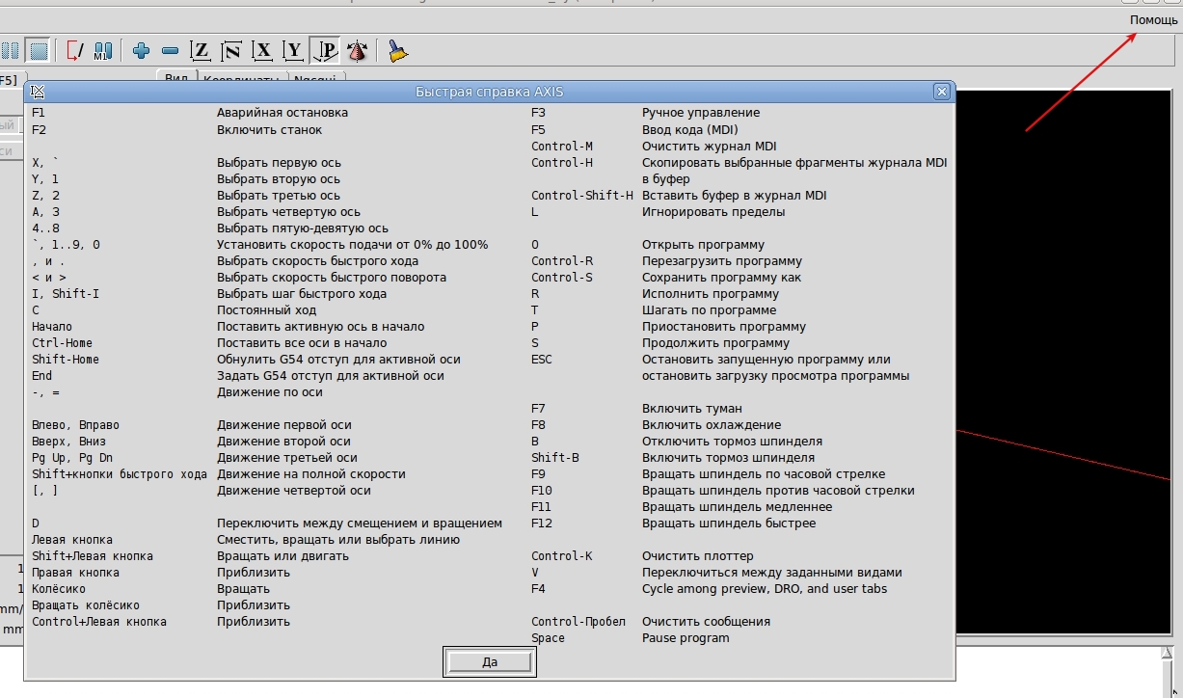The height and width of the screenshot is (698, 1183).
Task: Click the Быстрая справка AXIS title bar
Action: coord(490,92)
